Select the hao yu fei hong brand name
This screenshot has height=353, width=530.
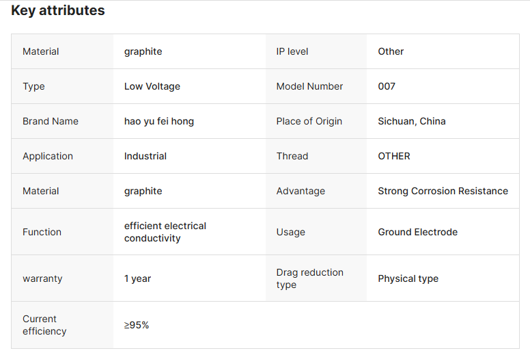(158, 121)
